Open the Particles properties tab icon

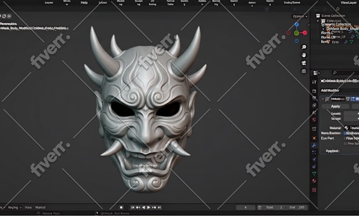(x=314, y=152)
